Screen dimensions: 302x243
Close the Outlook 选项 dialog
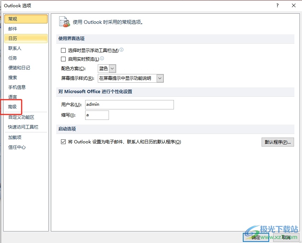[x=294, y=5]
